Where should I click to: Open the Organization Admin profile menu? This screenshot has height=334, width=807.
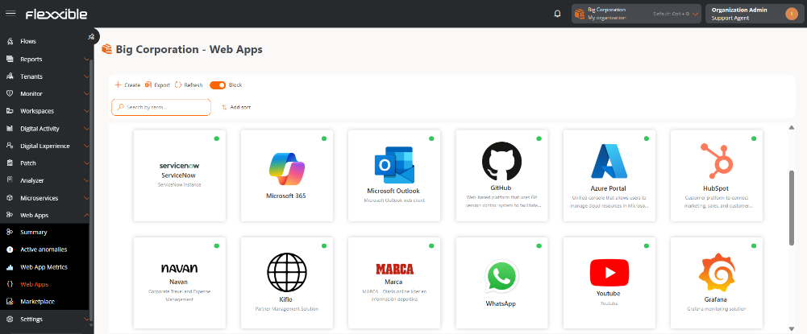[x=754, y=14]
